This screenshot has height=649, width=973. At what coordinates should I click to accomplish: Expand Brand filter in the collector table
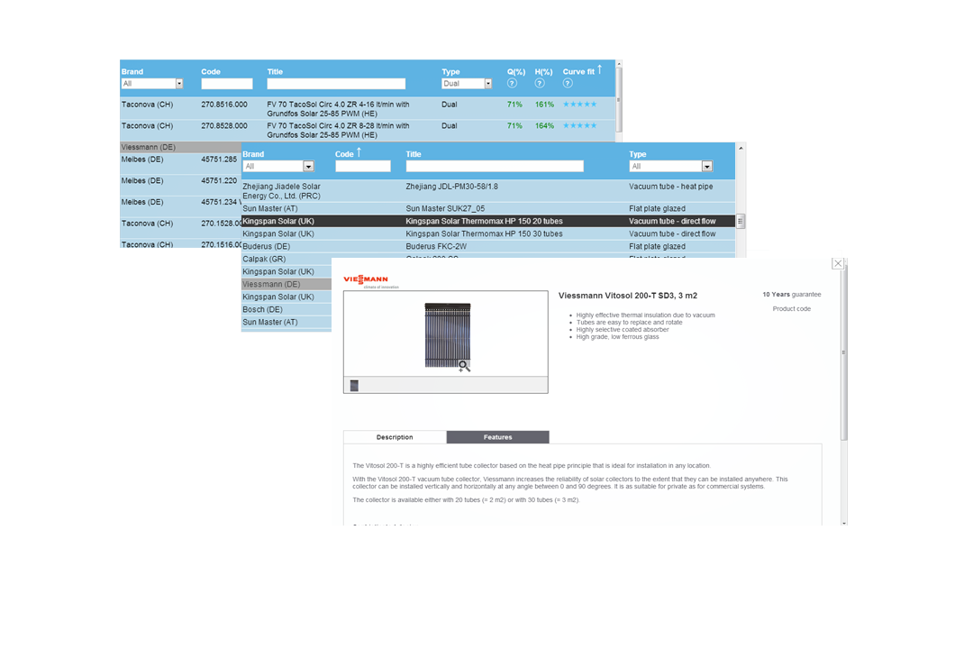pos(308,167)
